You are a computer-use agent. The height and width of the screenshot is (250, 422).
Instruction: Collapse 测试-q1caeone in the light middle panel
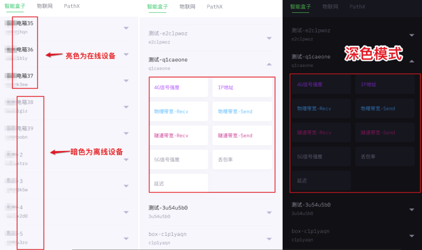269,64
